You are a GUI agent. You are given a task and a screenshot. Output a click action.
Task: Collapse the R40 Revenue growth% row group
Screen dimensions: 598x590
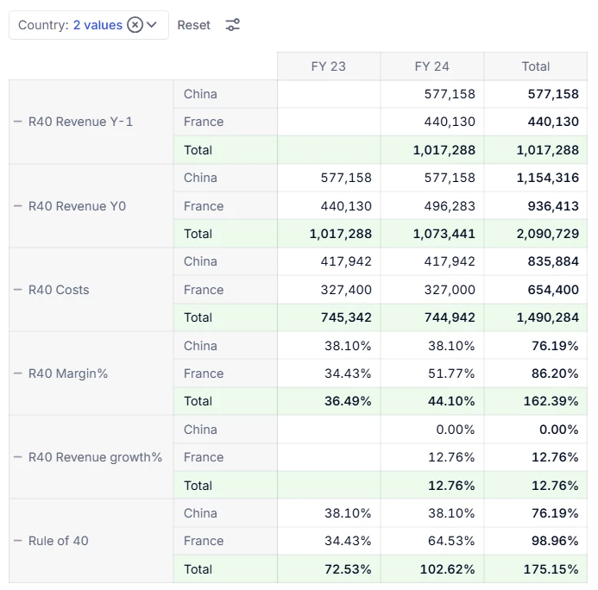click(x=18, y=457)
